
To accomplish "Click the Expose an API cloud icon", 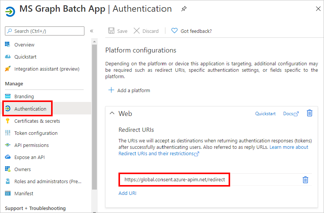I will (8, 157).
